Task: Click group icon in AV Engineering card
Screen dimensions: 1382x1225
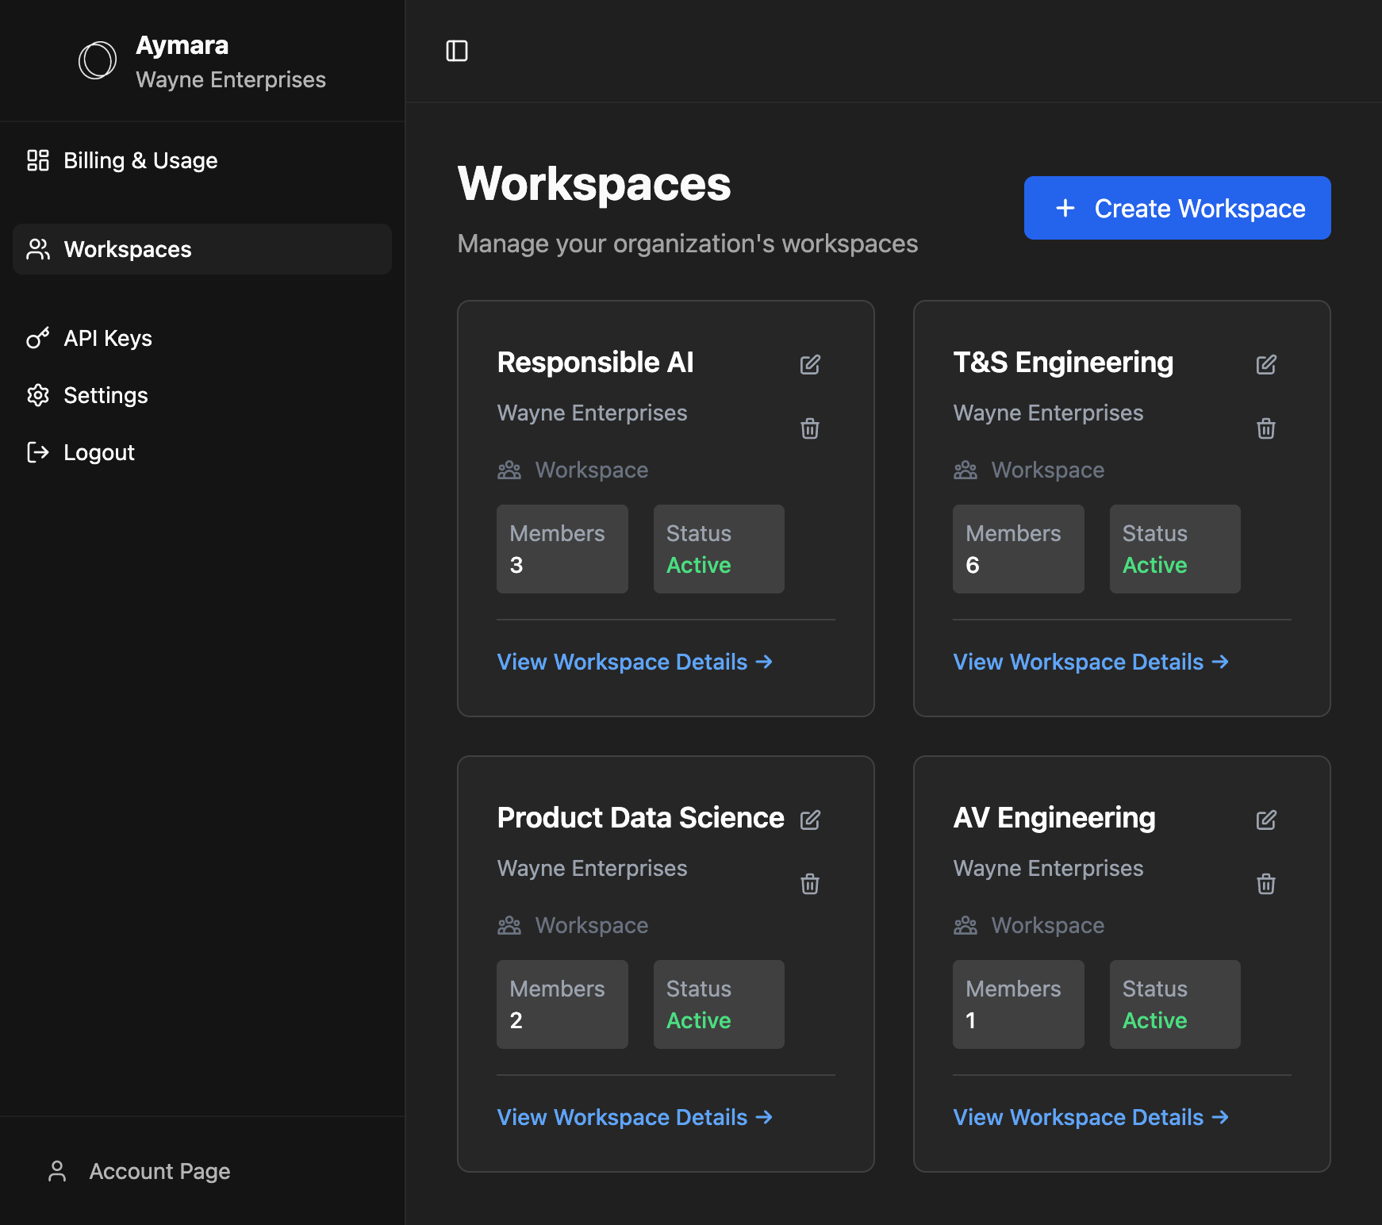Action: 965,926
